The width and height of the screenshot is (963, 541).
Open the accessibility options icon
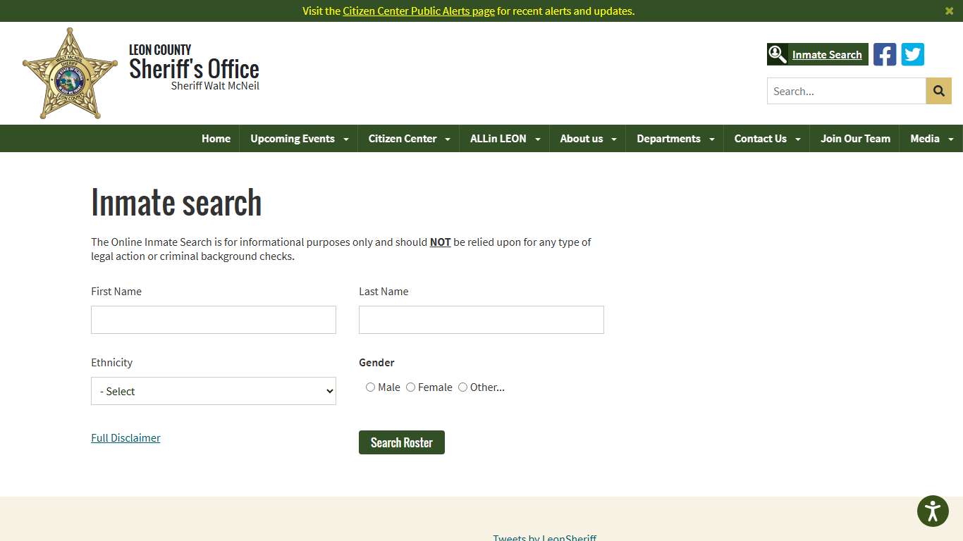933,511
